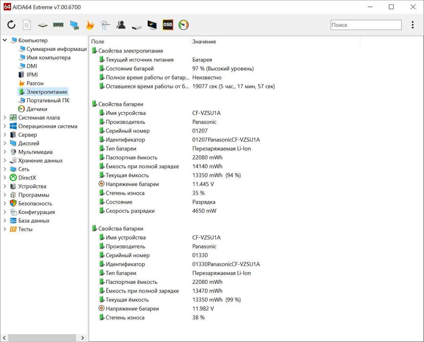Image resolution: width=424 pixels, height=342 pixels.
Task: Click the tree horizontal scrollbar thumb
Action: pos(42,338)
